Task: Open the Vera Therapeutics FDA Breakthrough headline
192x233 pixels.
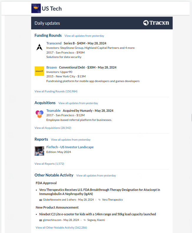Action: pyautogui.click(x=100, y=192)
